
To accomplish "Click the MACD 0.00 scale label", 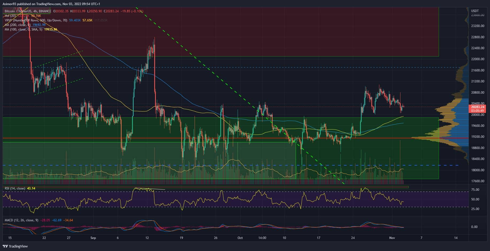I will pyautogui.click(x=474, y=227).
